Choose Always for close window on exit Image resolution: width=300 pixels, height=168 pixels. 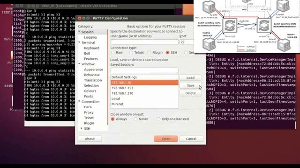[x=112, y=119]
